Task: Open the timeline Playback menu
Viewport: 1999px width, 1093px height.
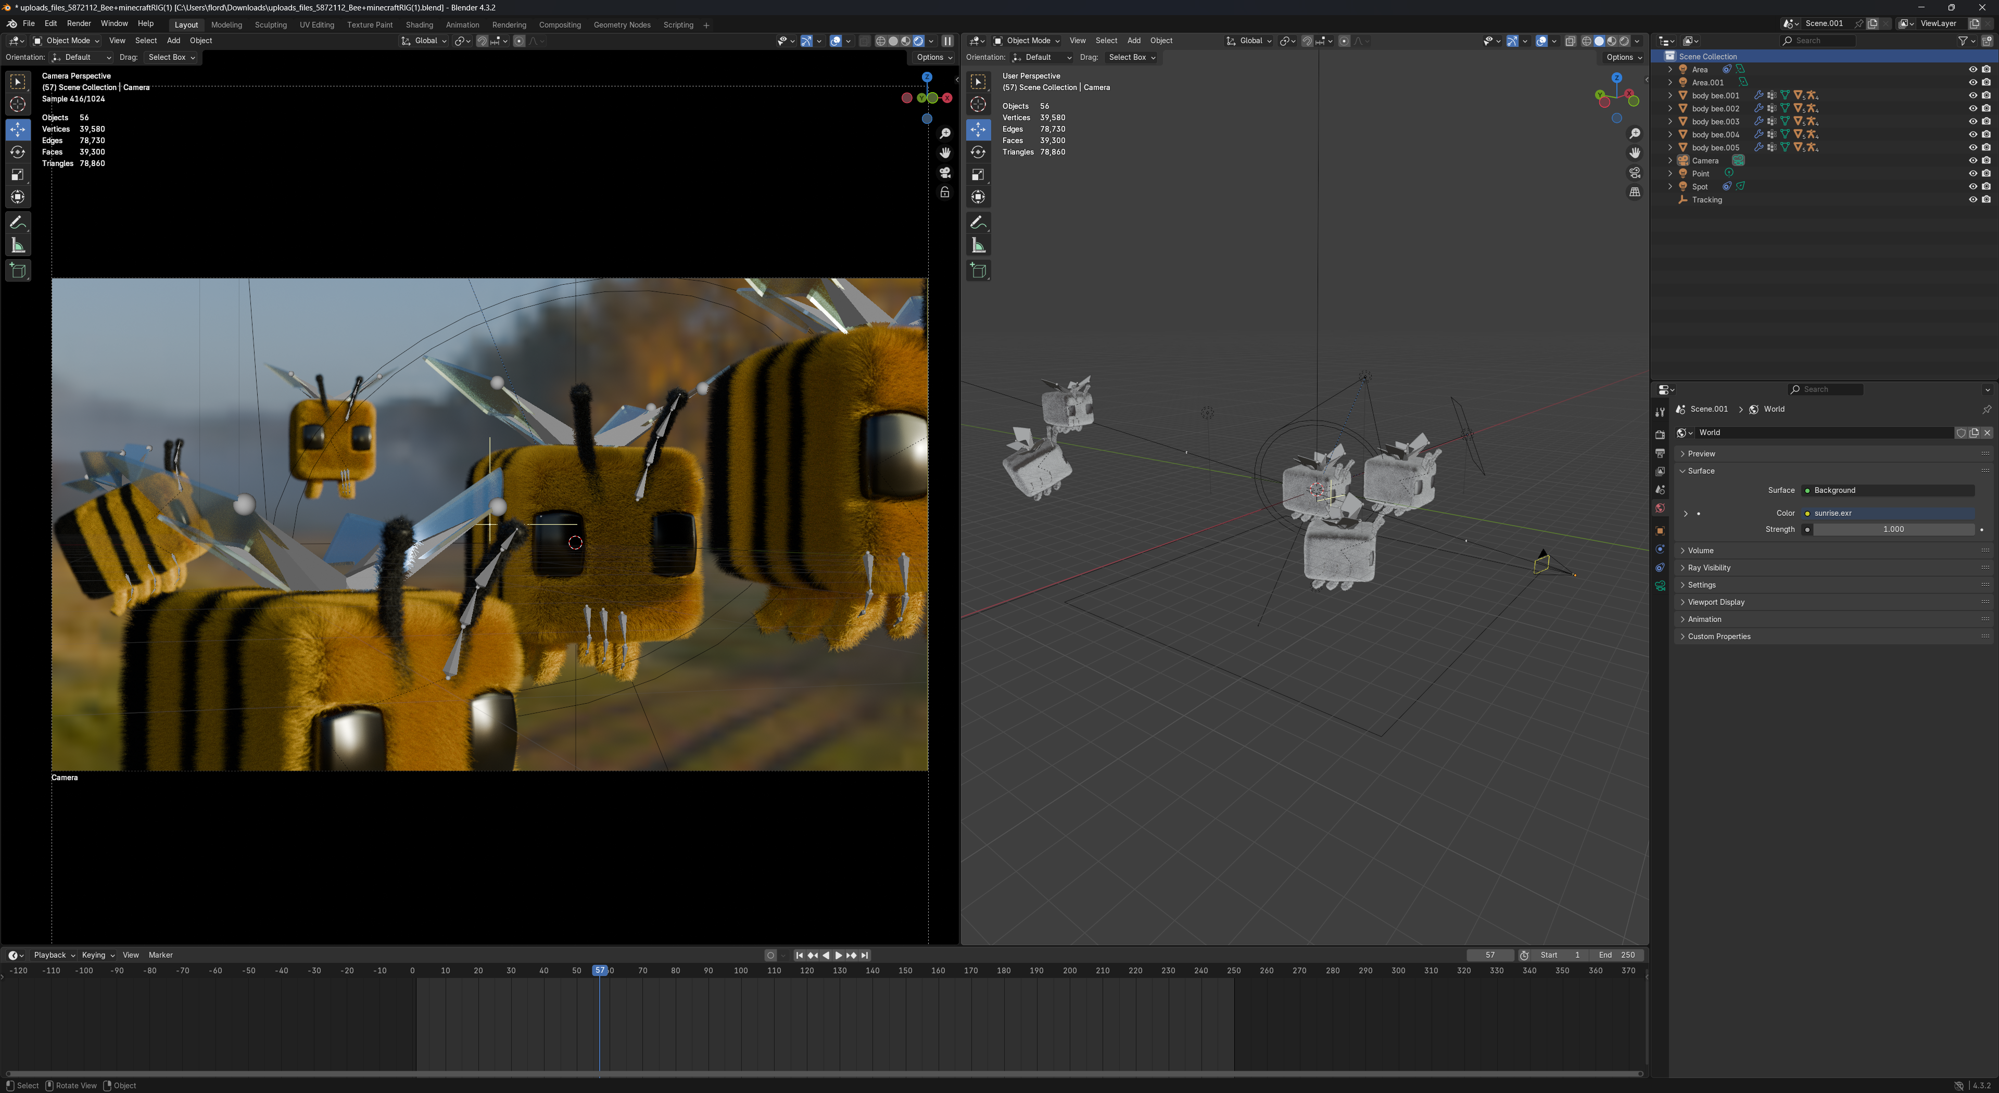Action: pyautogui.click(x=54, y=955)
